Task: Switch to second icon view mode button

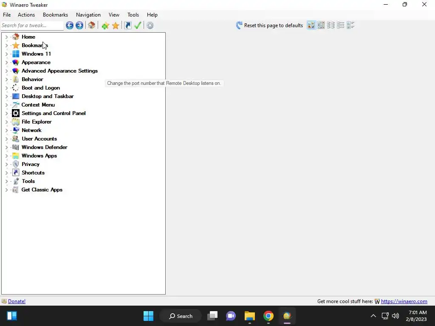Action: (x=321, y=25)
